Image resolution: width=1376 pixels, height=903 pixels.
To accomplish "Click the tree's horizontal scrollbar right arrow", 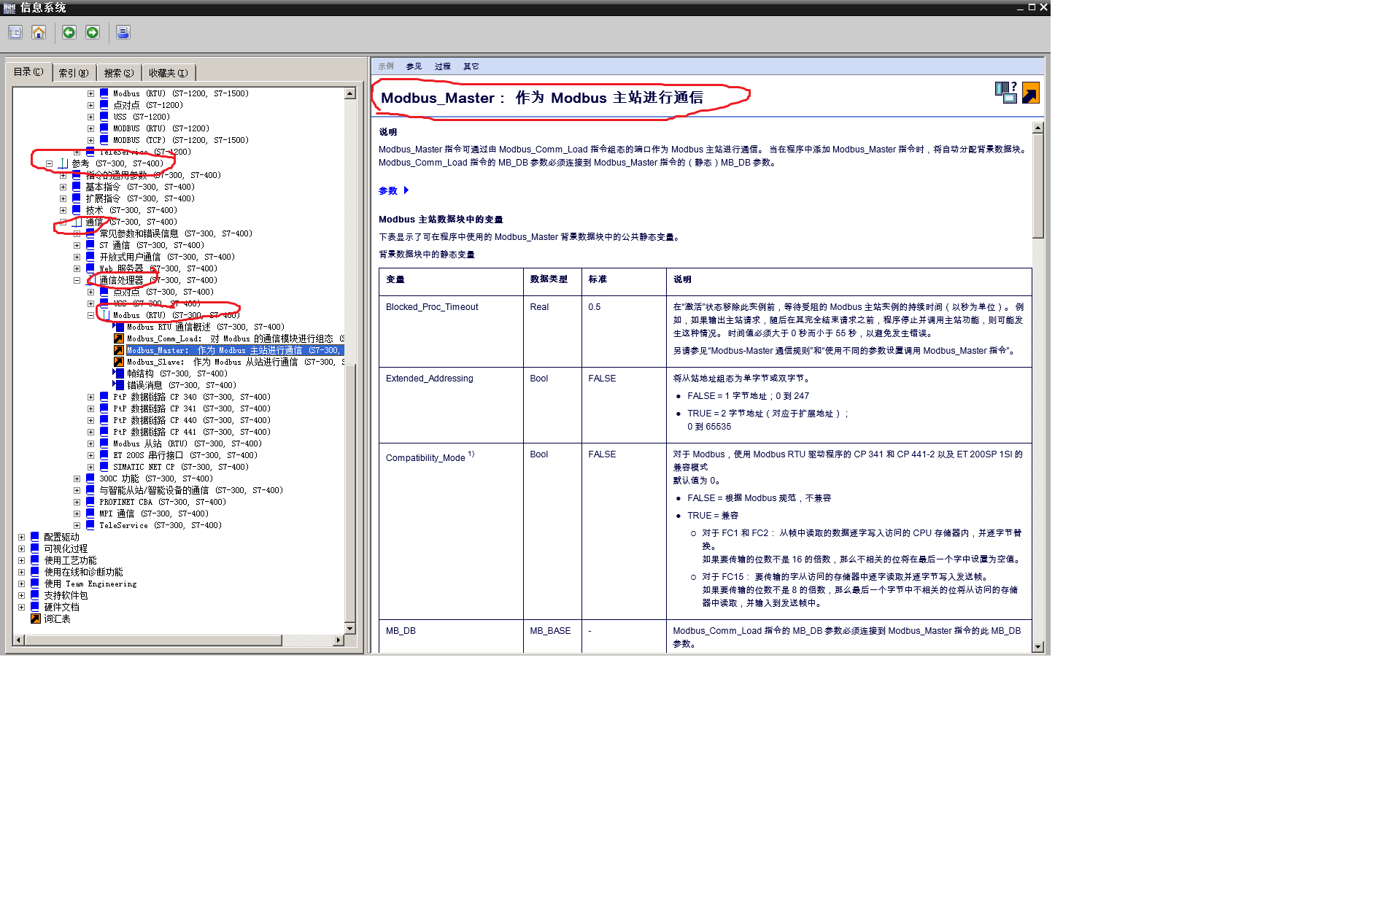I will [338, 640].
